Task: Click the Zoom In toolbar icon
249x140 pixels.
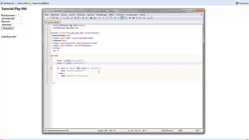Action: (100, 18)
